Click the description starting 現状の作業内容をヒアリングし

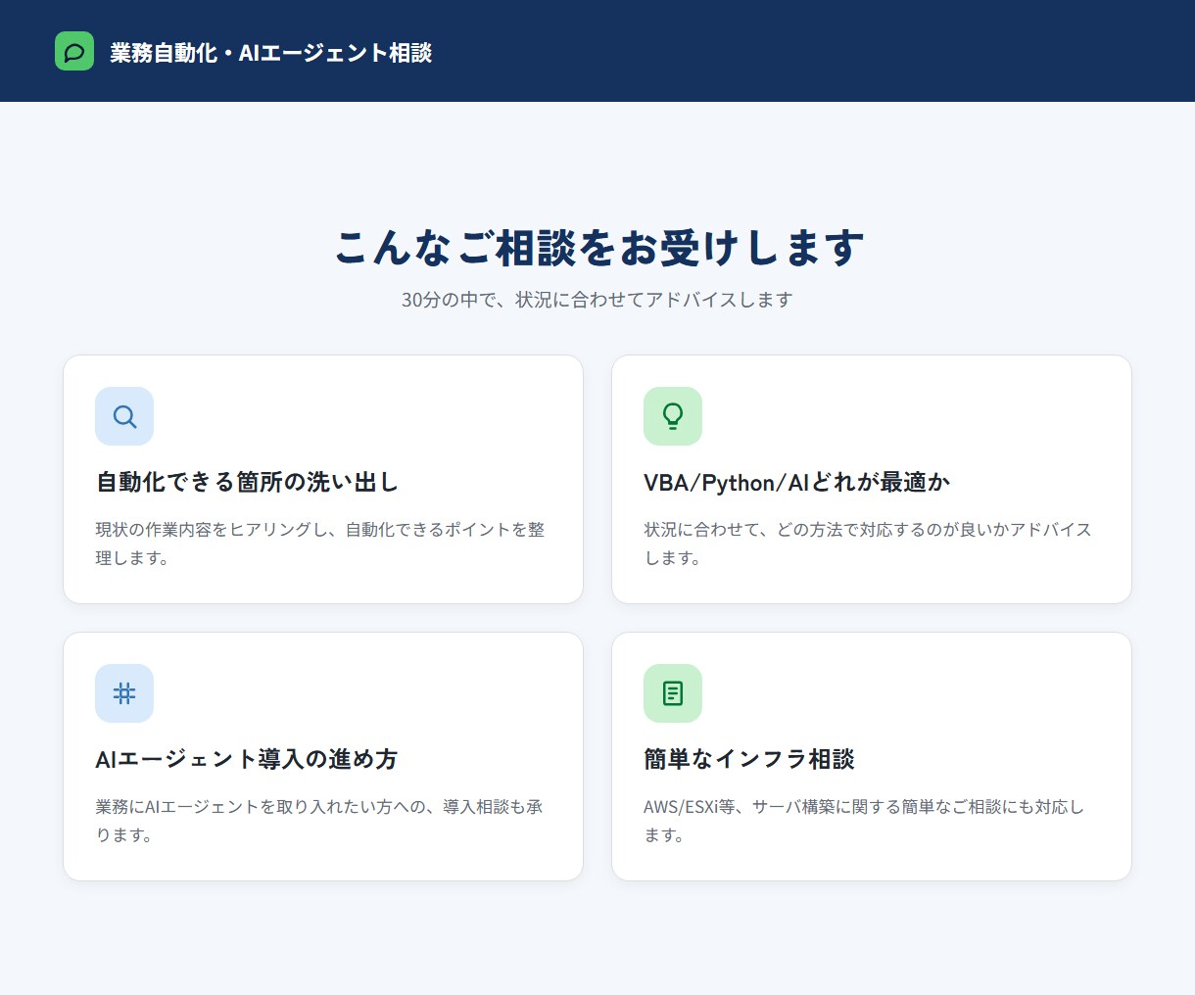click(320, 544)
